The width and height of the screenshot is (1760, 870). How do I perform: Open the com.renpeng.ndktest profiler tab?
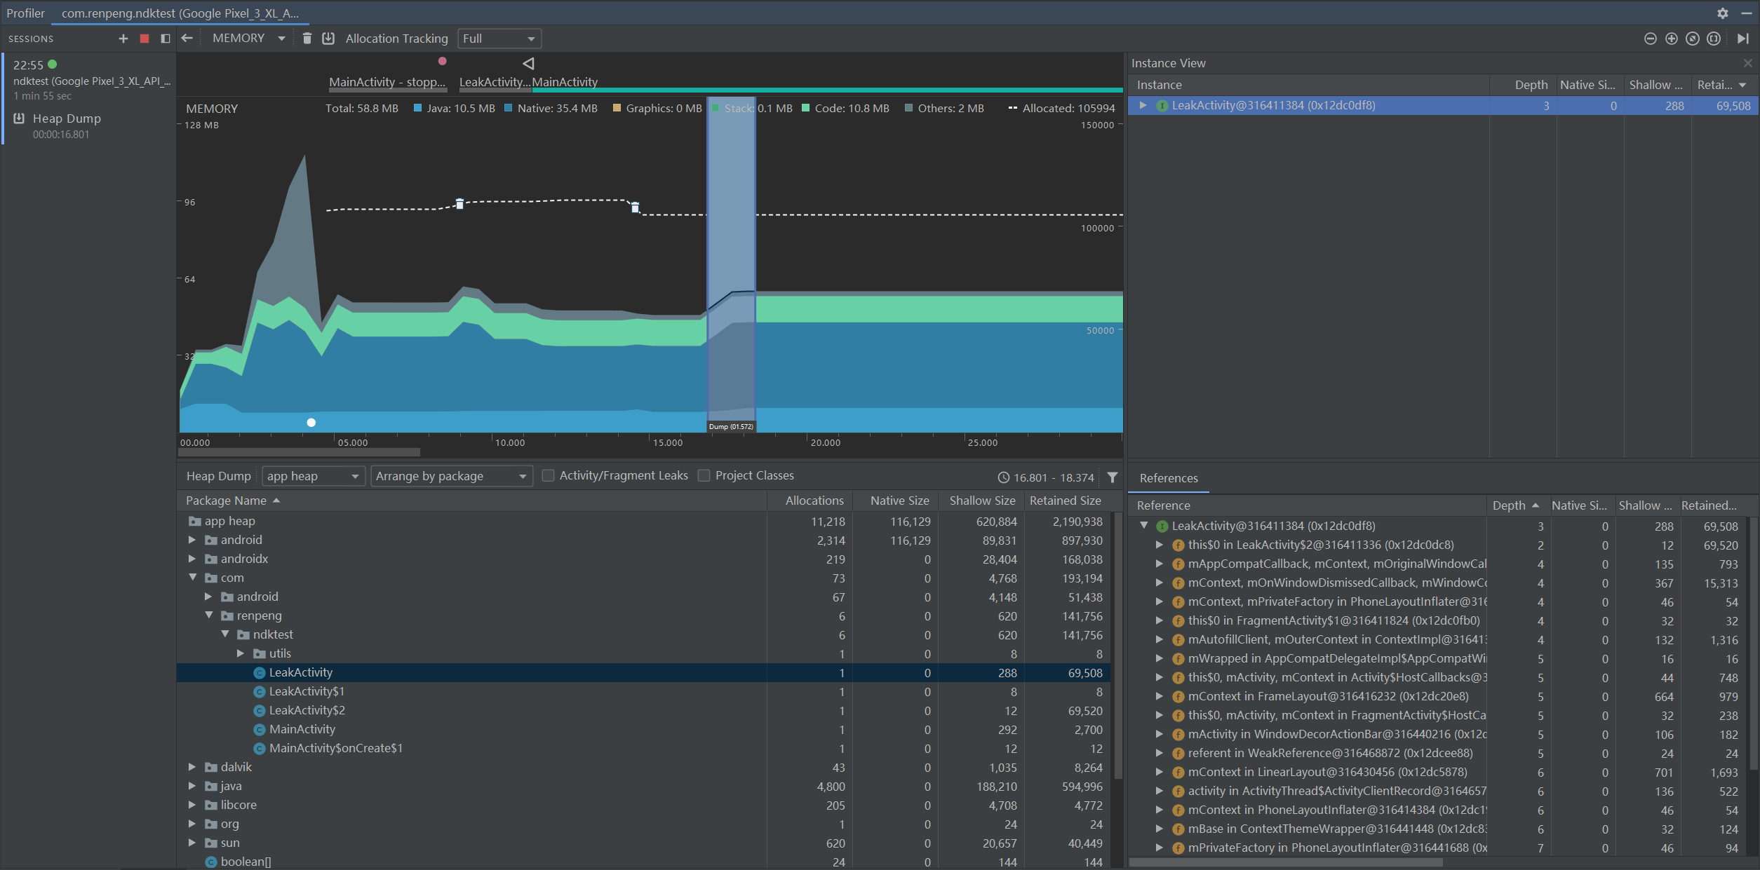pyautogui.click(x=180, y=13)
